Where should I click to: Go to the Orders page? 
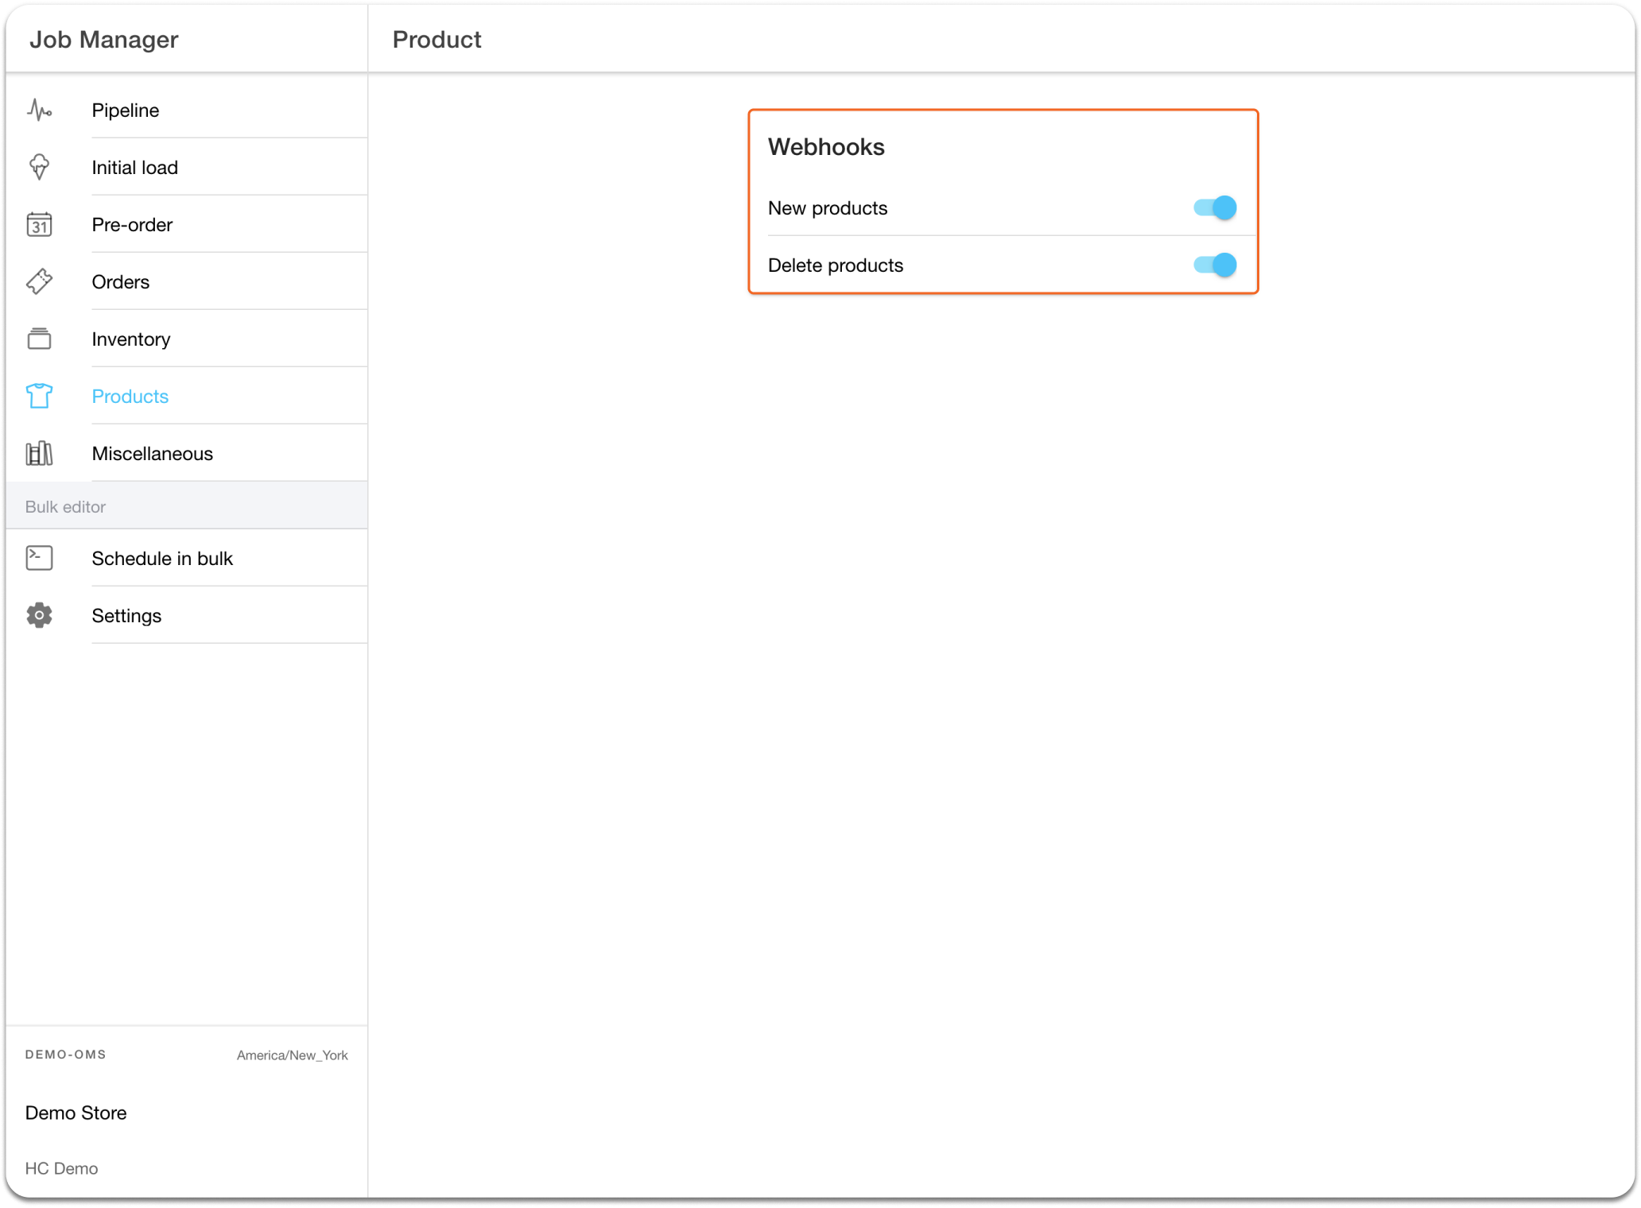coord(121,282)
